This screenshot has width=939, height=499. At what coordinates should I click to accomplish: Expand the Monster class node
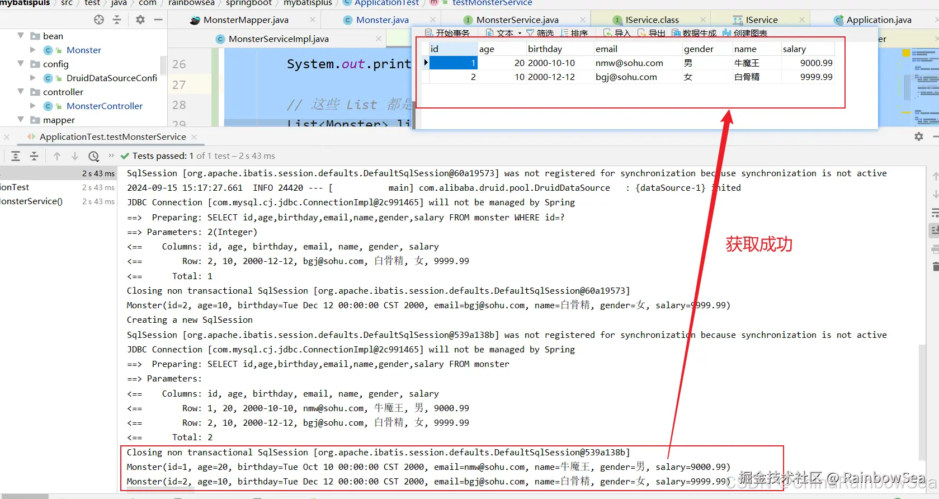coord(33,50)
